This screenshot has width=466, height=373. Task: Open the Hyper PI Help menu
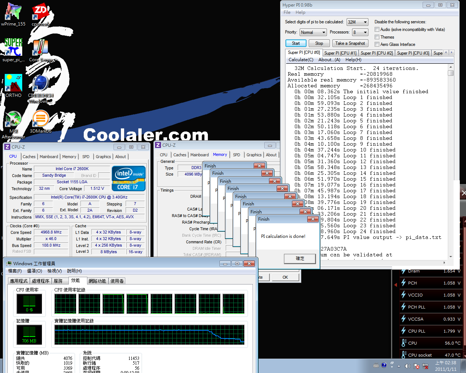click(300, 12)
